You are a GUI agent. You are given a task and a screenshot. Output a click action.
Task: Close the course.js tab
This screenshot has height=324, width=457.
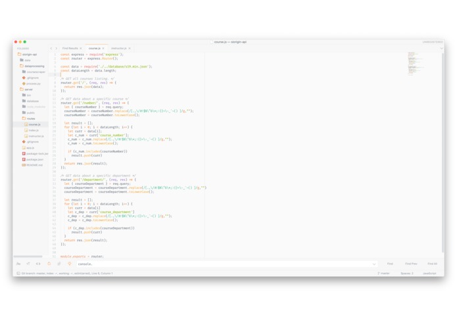(x=103, y=49)
